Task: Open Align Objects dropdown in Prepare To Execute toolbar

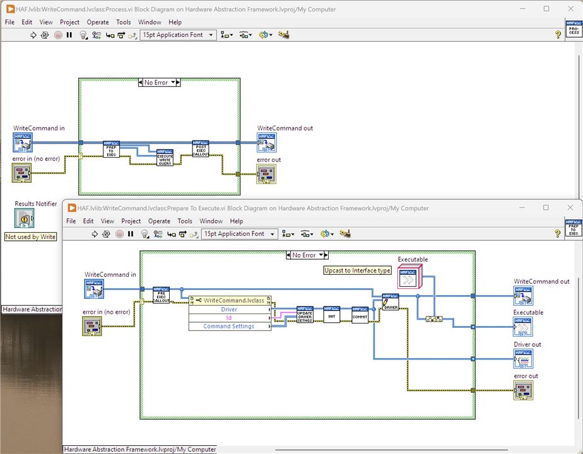Action: pos(288,234)
